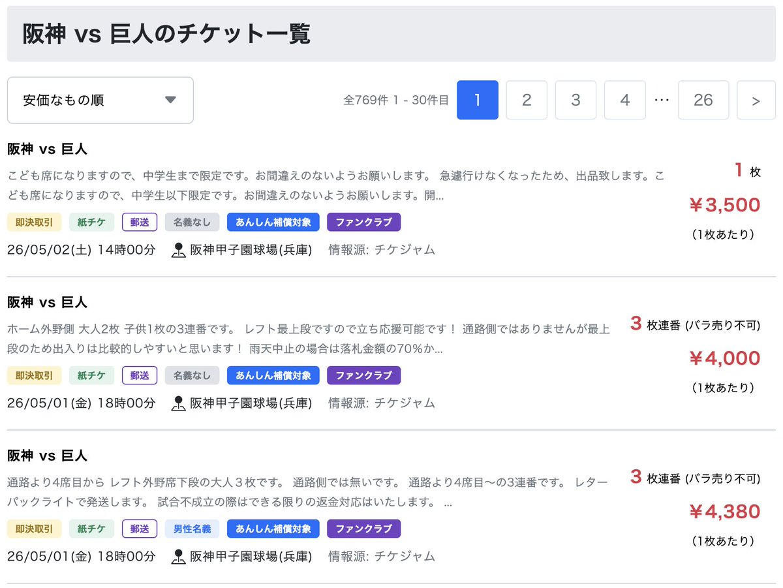Click the venue pin icon in ¥4,380 listing
This screenshot has height=588, width=783.
(179, 557)
